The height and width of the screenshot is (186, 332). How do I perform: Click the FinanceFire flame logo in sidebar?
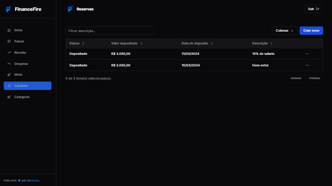pyautogui.click(x=8, y=9)
